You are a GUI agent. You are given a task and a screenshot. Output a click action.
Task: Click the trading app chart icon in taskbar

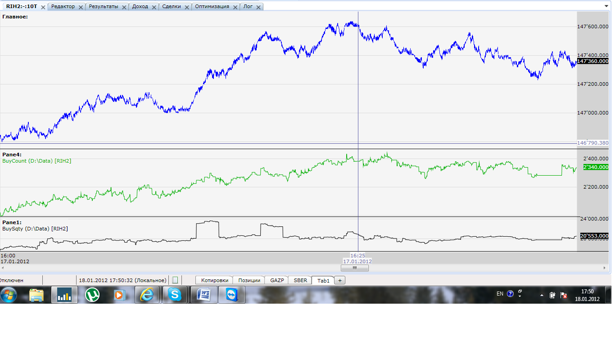pos(64,295)
